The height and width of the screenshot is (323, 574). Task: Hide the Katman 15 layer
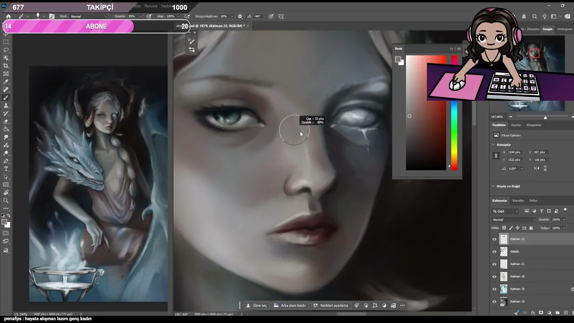coord(495,301)
